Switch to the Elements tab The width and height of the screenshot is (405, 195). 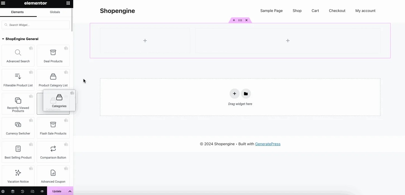click(x=17, y=12)
